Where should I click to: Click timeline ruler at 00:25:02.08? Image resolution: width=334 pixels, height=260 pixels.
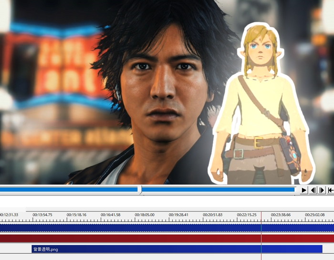point(314,215)
